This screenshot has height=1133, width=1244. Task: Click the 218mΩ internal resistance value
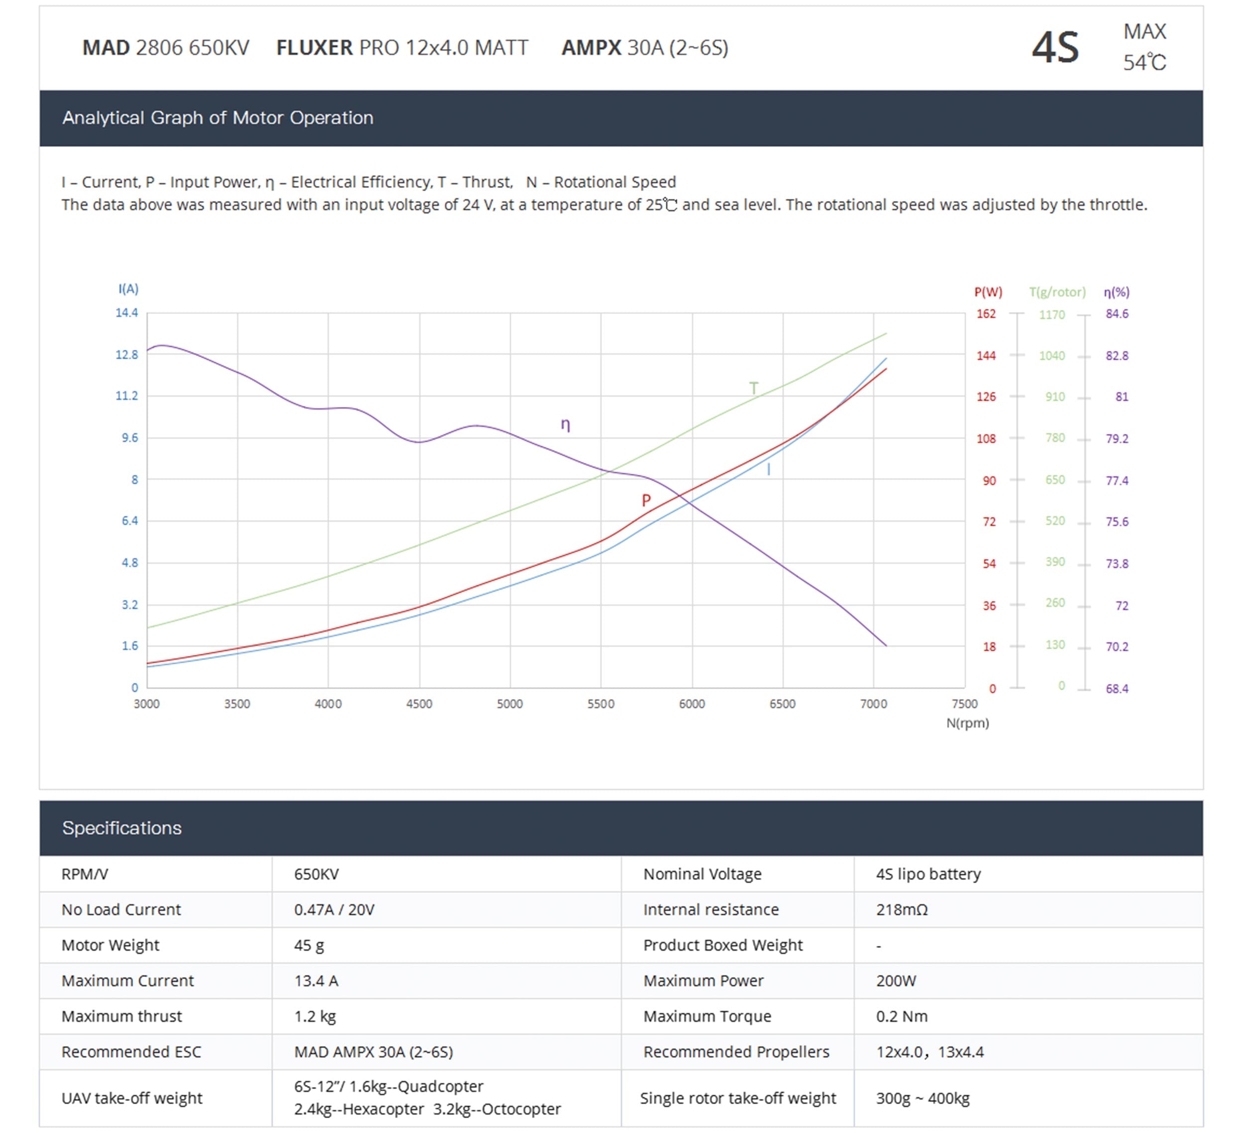pyautogui.click(x=902, y=910)
